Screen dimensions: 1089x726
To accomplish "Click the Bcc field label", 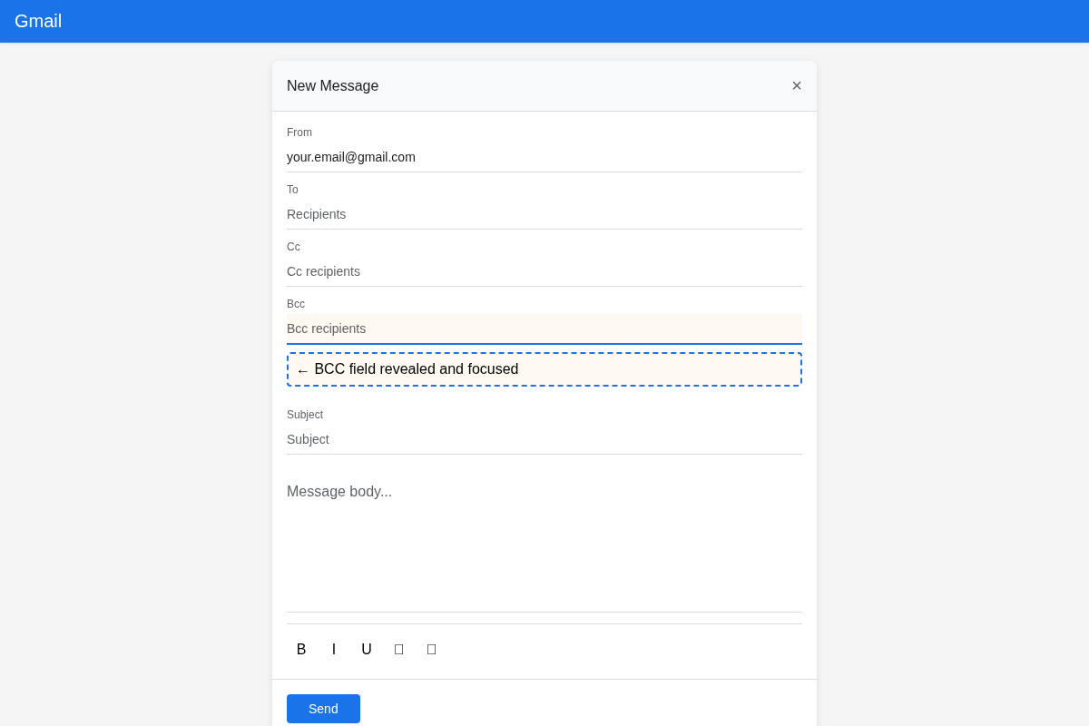I will point(296,304).
